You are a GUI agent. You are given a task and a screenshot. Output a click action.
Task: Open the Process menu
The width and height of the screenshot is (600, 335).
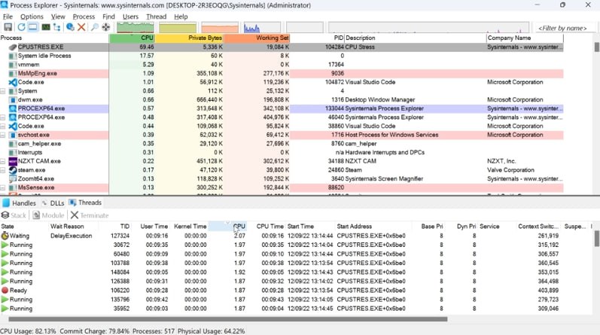pyautogui.click(x=84, y=17)
